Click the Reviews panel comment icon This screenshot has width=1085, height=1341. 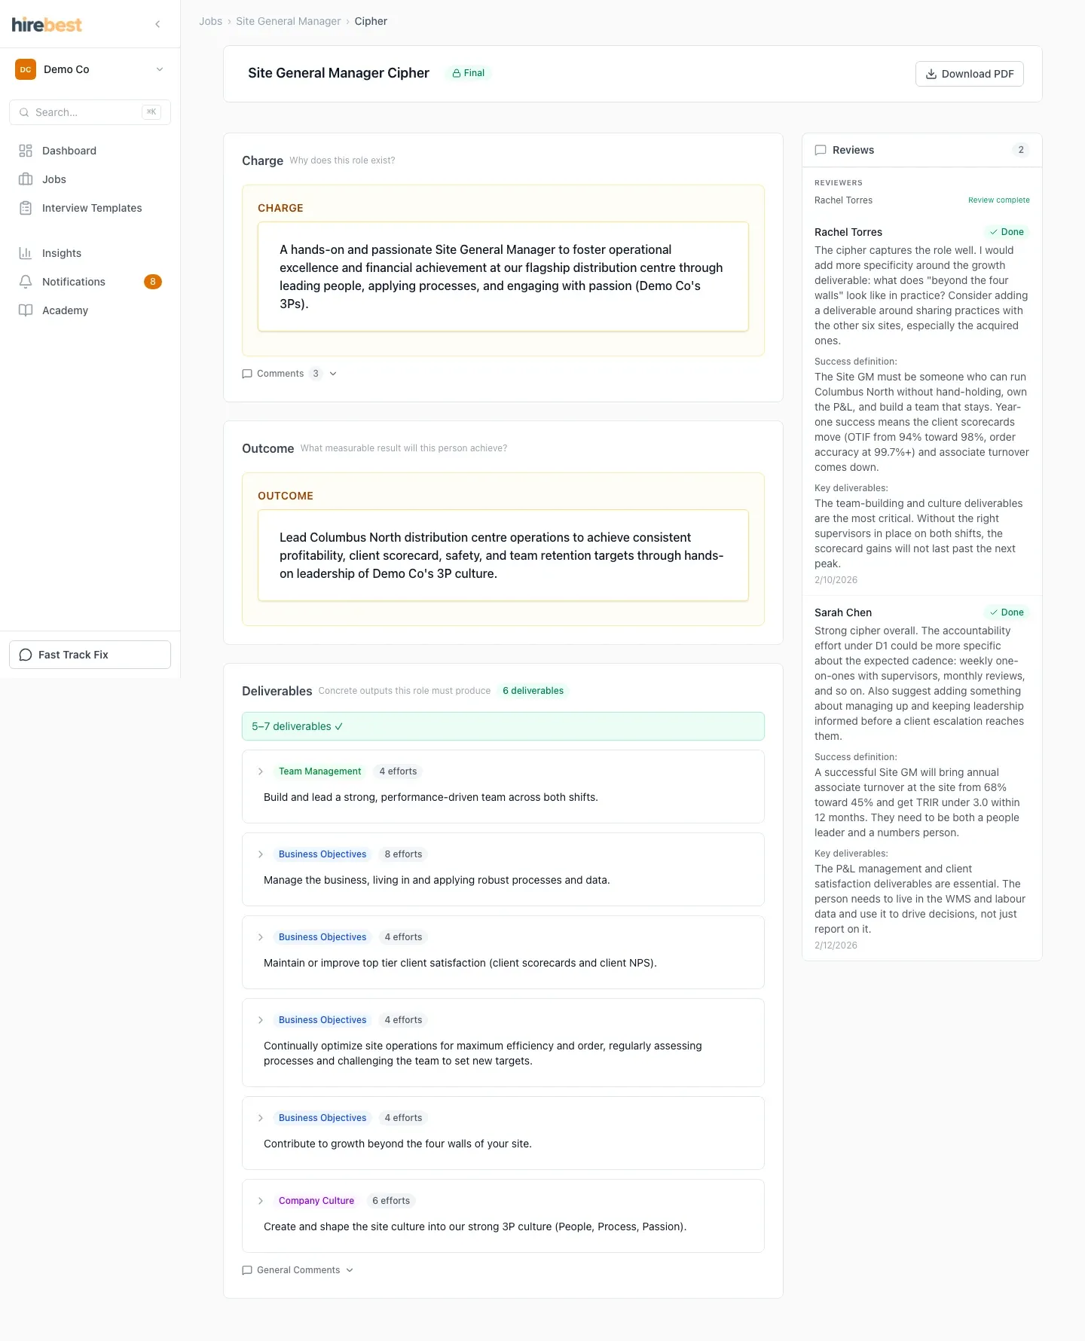click(821, 150)
